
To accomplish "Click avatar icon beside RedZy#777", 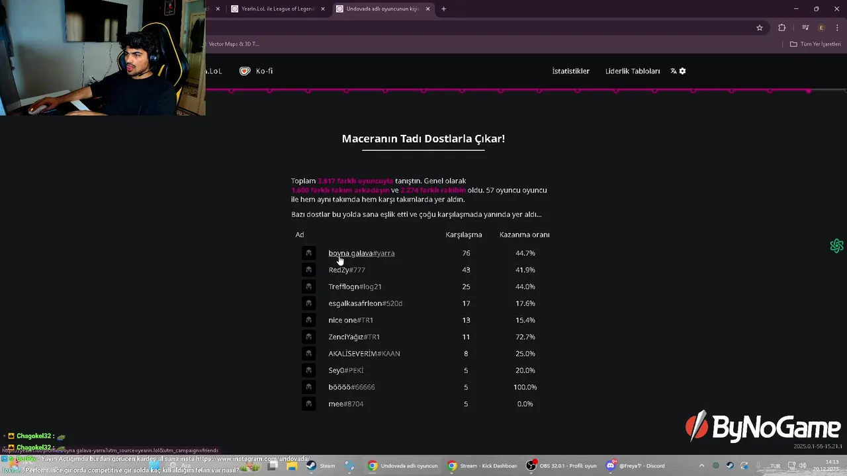I will click(x=308, y=270).
